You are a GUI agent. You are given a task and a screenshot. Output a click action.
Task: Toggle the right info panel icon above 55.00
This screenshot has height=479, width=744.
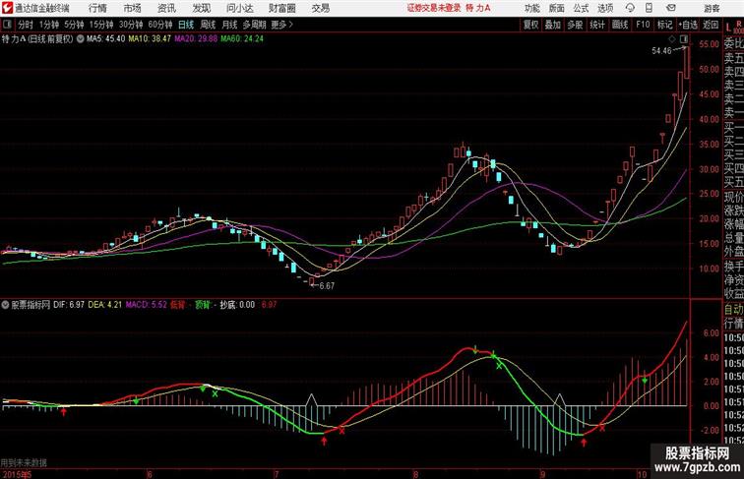(x=684, y=39)
